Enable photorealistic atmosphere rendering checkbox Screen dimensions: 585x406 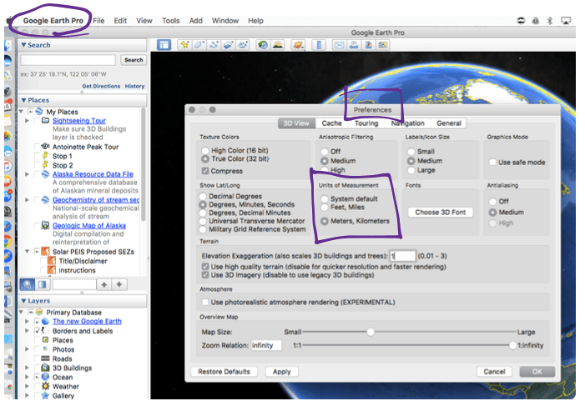coord(205,302)
